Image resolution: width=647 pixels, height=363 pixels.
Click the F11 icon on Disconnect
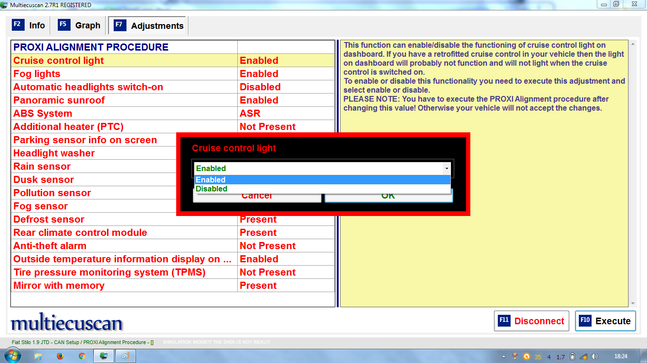click(504, 320)
